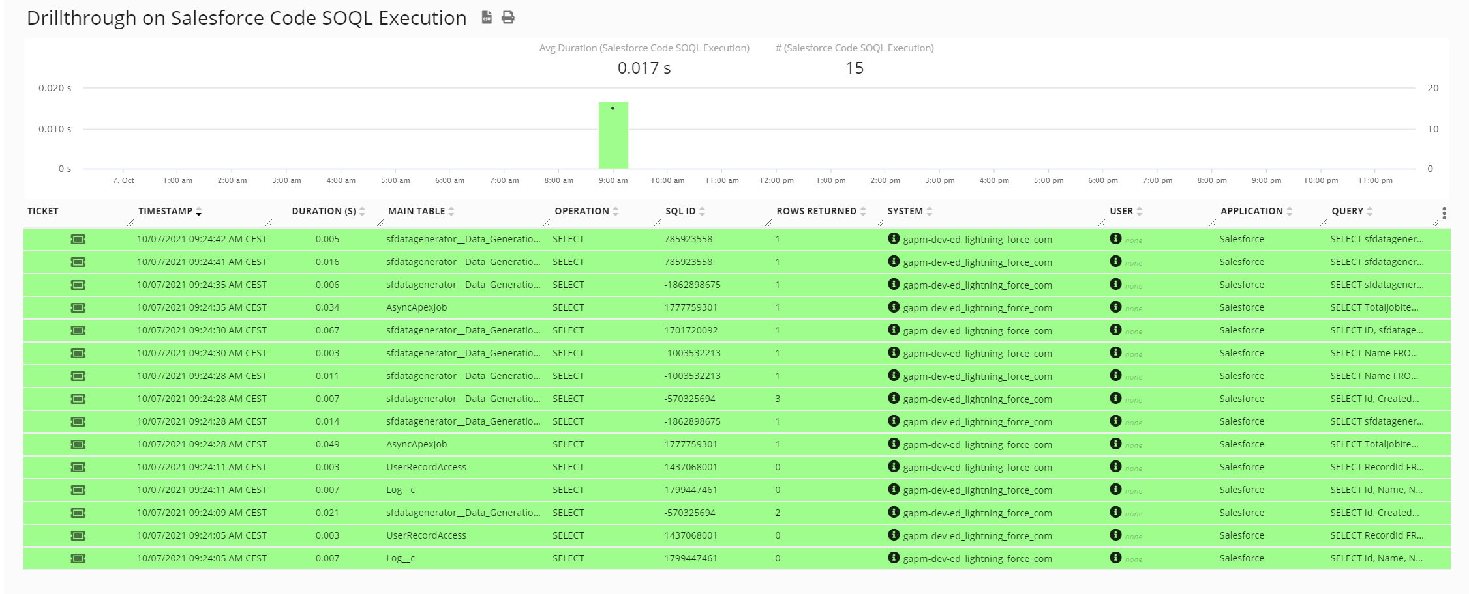
Task: Click system info icon in first row
Action: [894, 239]
